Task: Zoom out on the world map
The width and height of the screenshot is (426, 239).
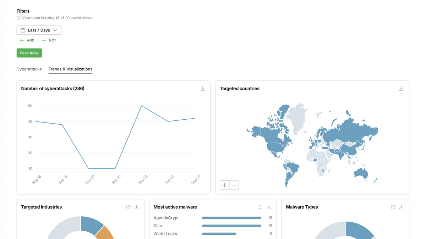Action: pyautogui.click(x=234, y=185)
